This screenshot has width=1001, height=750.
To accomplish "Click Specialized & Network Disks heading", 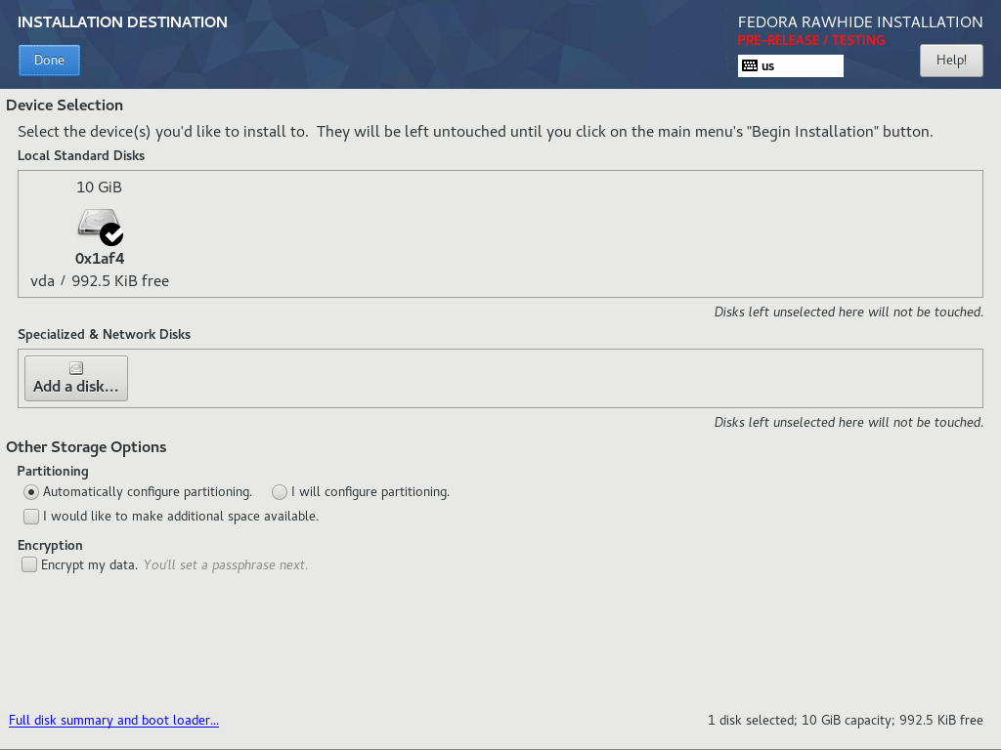I will 104,334.
